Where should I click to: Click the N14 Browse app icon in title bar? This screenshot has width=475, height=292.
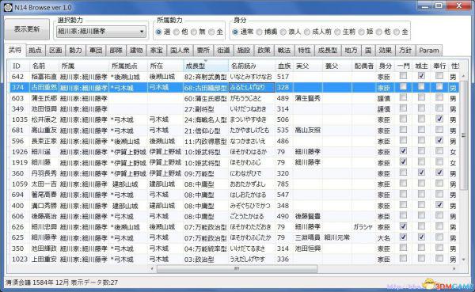8,7
